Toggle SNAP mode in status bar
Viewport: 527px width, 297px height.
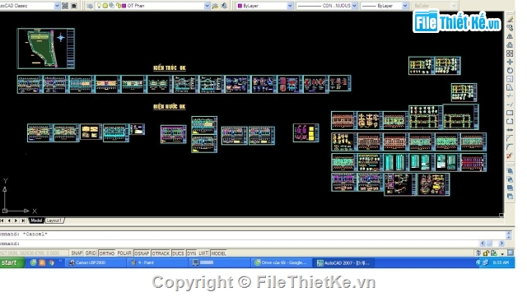[77, 253]
